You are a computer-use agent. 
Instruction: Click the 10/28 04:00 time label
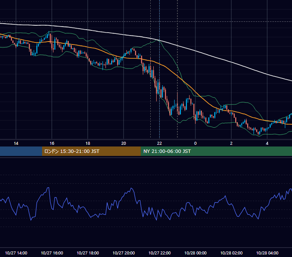(267, 253)
